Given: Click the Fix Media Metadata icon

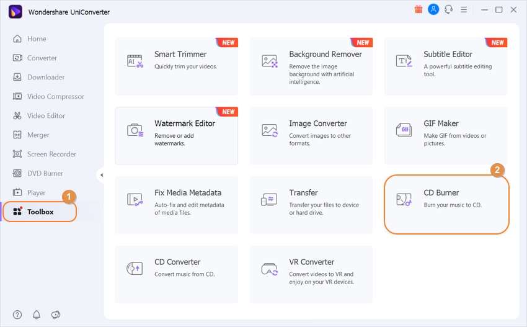Looking at the screenshot, I should point(135,200).
